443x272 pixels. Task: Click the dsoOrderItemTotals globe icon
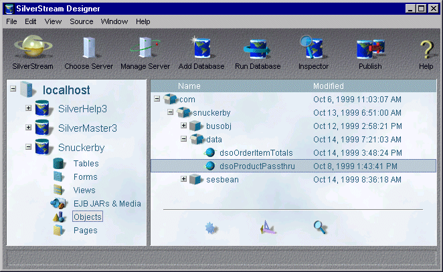pos(210,152)
